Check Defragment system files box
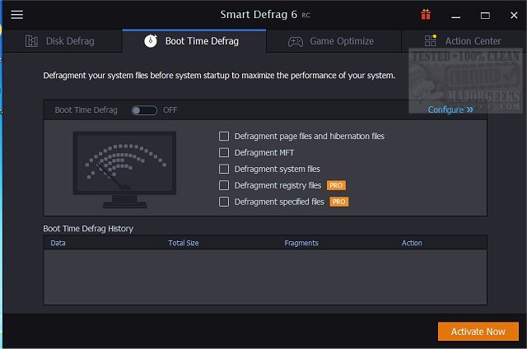 224,169
